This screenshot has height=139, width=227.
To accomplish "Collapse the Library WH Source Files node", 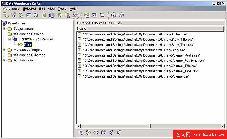I will coord(9,39).
